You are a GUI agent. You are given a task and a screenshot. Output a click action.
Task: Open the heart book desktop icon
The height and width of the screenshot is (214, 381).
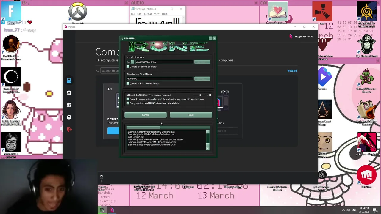277,11
